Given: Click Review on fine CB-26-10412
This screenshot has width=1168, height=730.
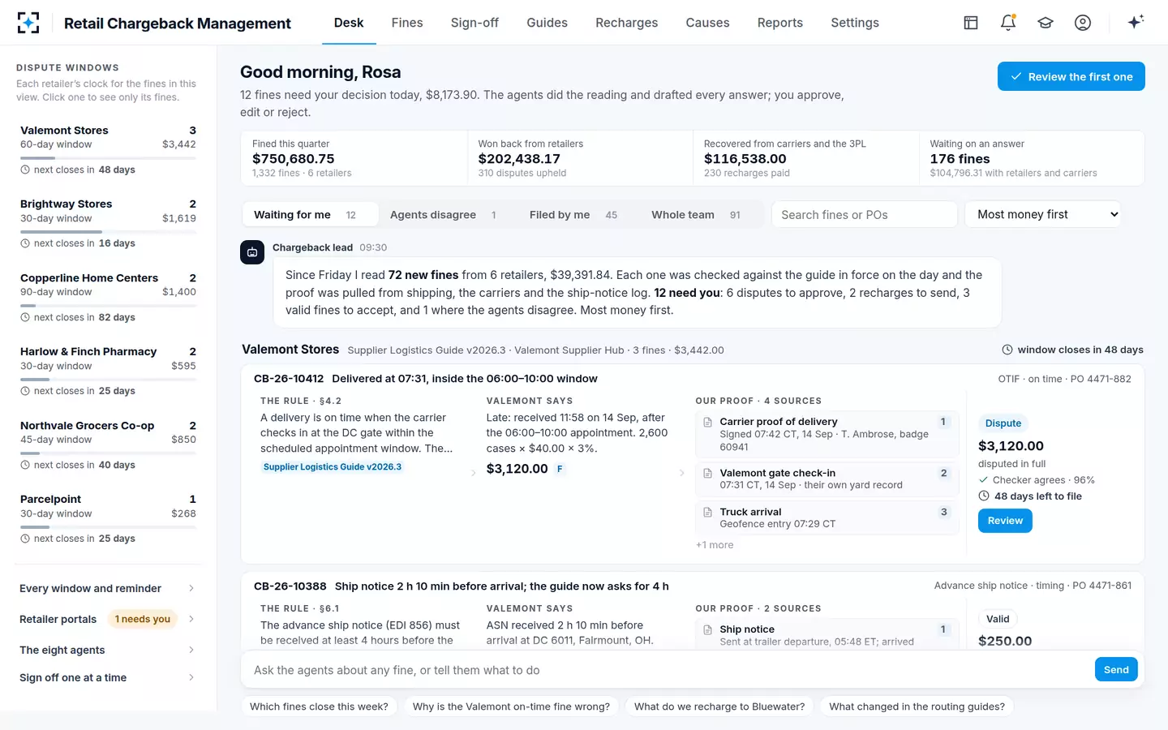Looking at the screenshot, I should 1005,521.
